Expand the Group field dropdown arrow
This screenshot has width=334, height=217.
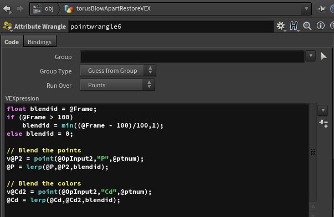click(x=311, y=56)
